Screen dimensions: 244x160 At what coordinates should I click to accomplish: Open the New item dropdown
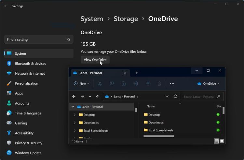tap(81, 83)
